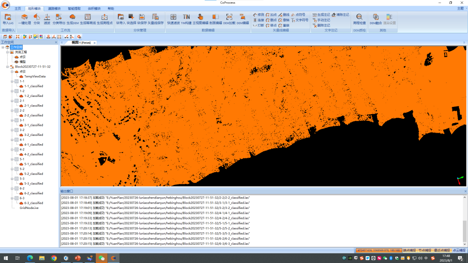Viewport: 468px width, 263px height.
Task: Click the 矢量线保存 icon
Action: (x=156, y=19)
